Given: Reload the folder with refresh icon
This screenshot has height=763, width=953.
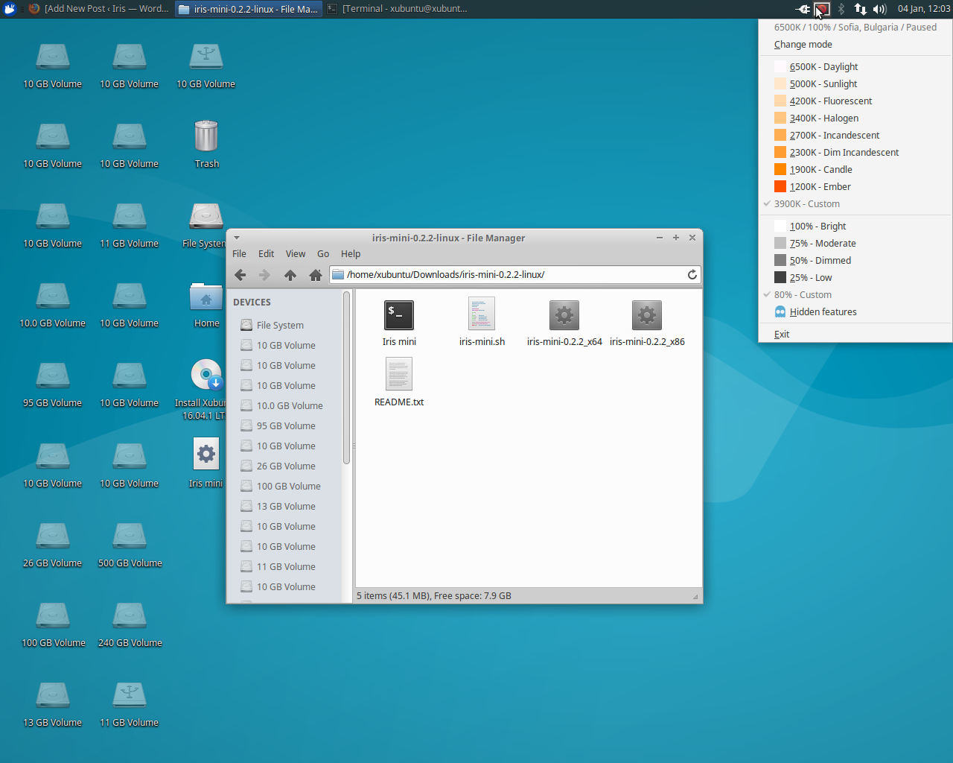Looking at the screenshot, I should click(x=692, y=274).
